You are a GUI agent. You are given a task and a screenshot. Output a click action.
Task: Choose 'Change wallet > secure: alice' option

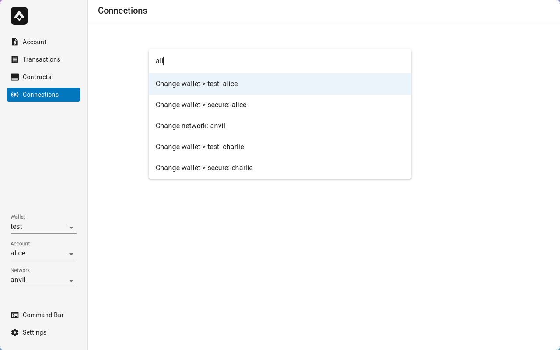click(x=201, y=105)
